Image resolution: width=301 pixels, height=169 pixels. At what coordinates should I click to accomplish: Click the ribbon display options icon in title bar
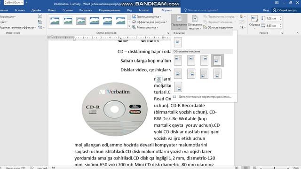tap(277, 3)
